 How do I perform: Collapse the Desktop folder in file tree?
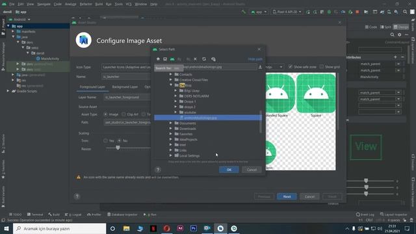pos(171,85)
